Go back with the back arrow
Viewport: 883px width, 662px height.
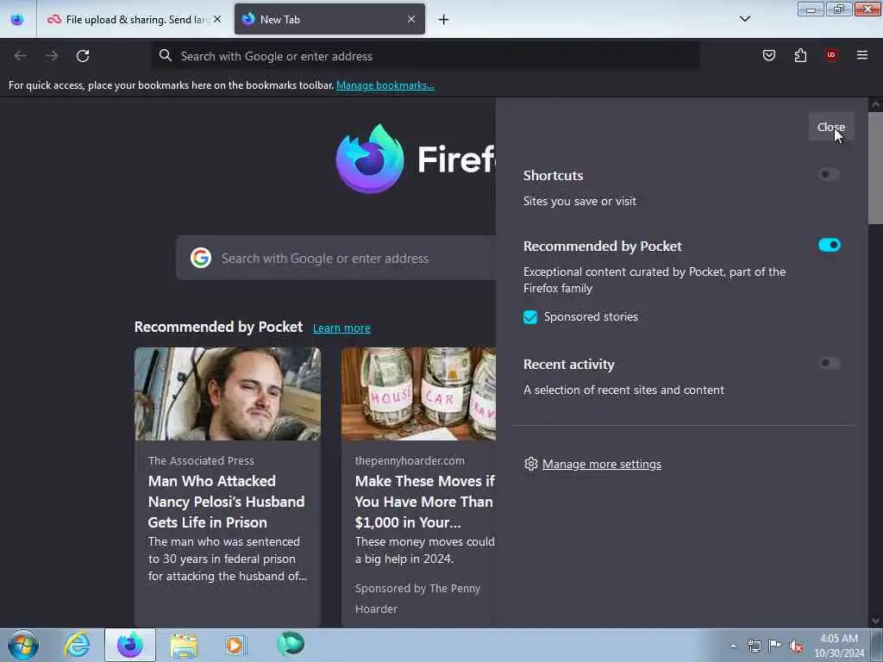coord(21,56)
